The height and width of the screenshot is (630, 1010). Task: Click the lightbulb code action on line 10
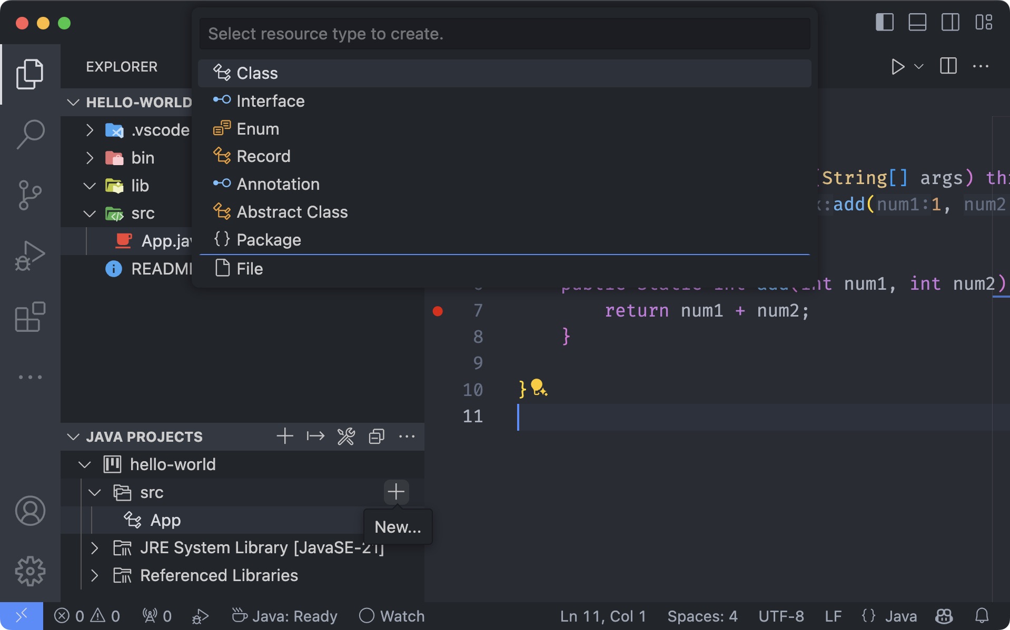(x=538, y=389)
